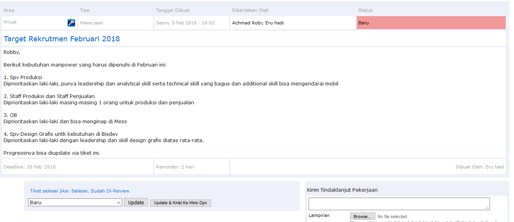Click the Dikerjakan Oleh column header
The image size is (514, 222).
click(250, 10)
